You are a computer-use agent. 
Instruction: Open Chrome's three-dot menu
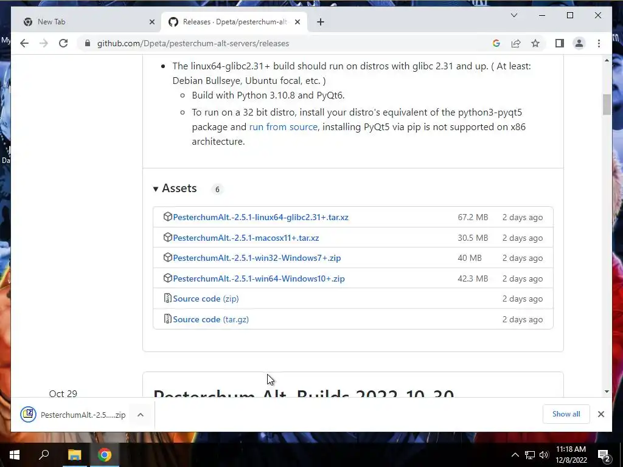[x=599, y=43]
